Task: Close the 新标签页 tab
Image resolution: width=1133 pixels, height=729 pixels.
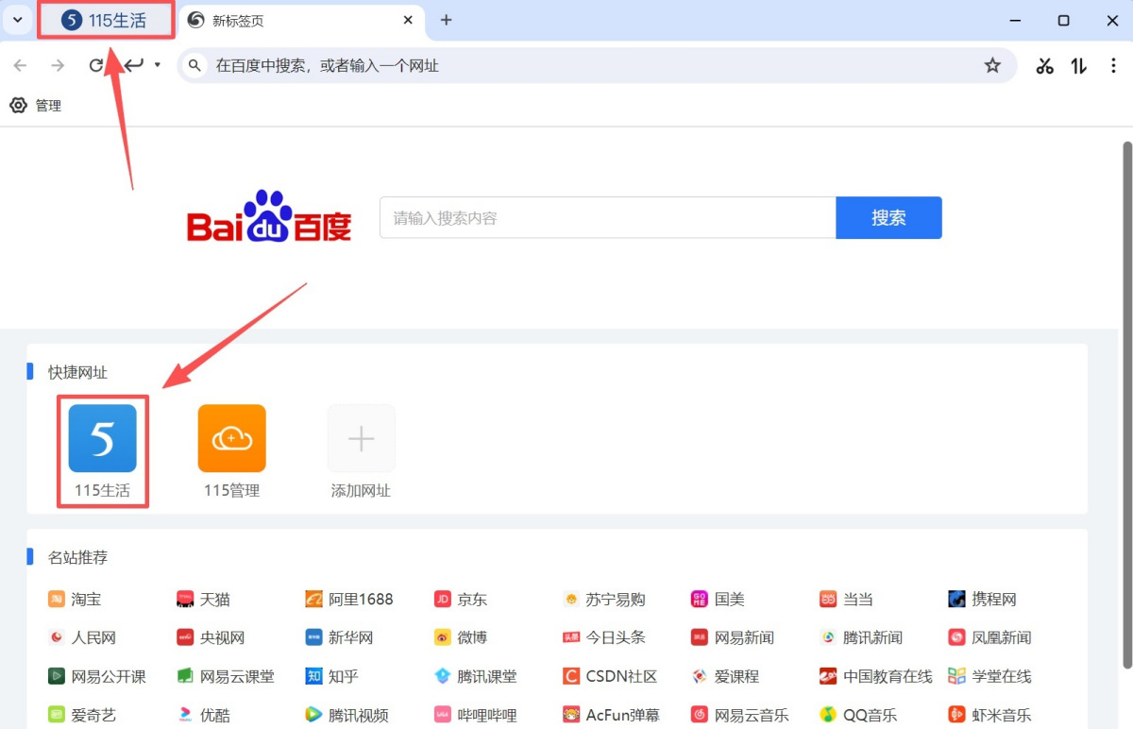Action: (x=408, y=20)
